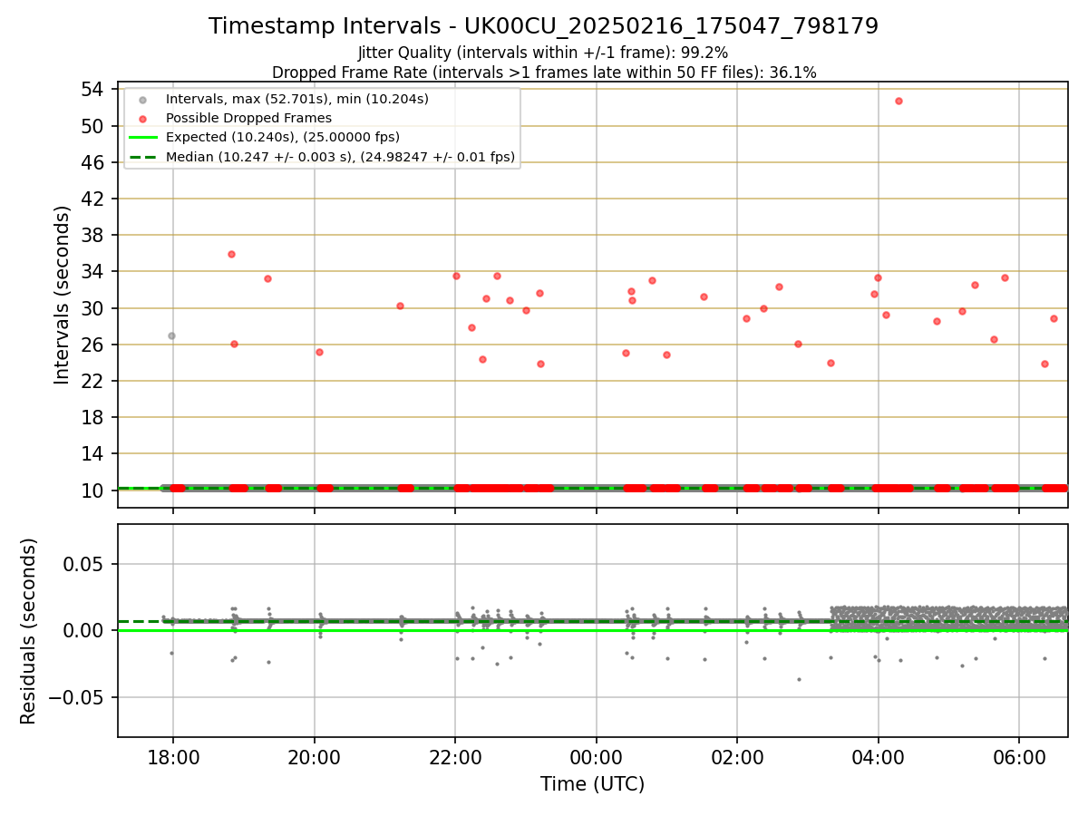Screen dimensions: 1088x816
Task: Click the '14' y-axis tick label
Action: click(x=92, y=453)
